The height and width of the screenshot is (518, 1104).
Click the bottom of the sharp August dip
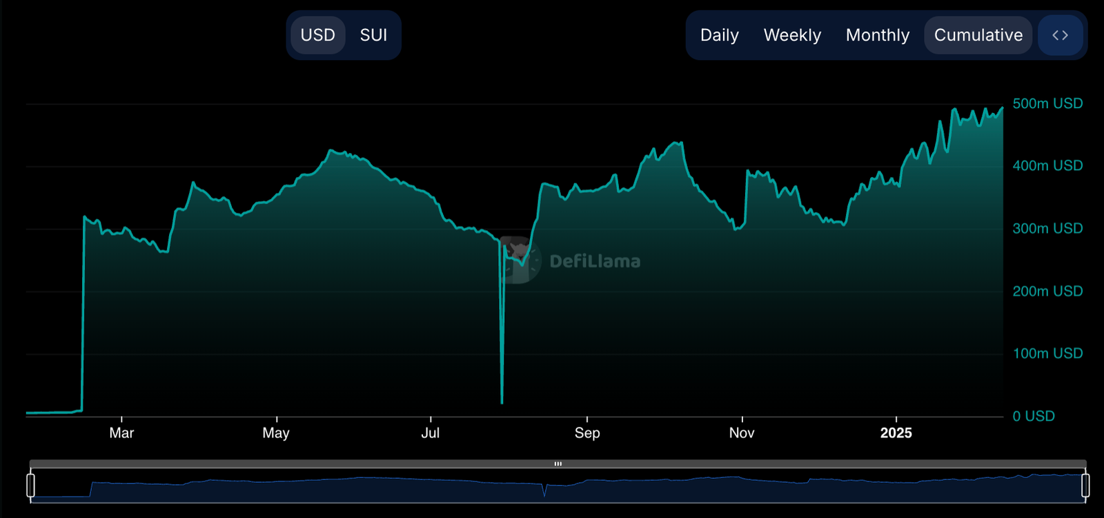pyautogui.click(x=502, y=402)
